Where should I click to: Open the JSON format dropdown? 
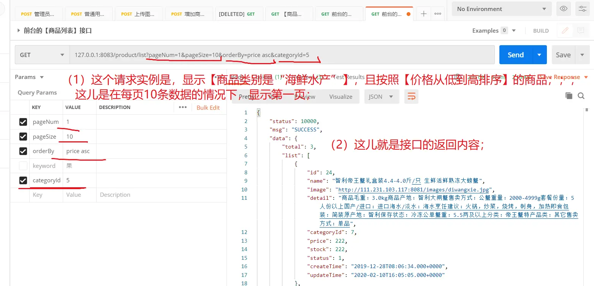(x=381, y=96)
